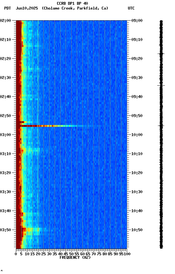The width and height of the screenshot is (175, 274).
Task: Click the frequency axis label 20
Action: (38, 254)
